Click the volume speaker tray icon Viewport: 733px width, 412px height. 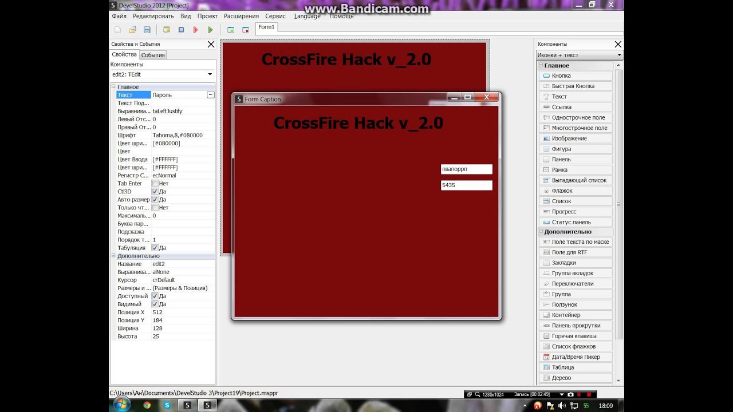(562, 406)
